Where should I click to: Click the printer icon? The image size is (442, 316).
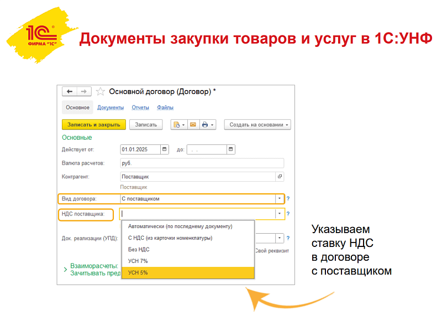205,125
